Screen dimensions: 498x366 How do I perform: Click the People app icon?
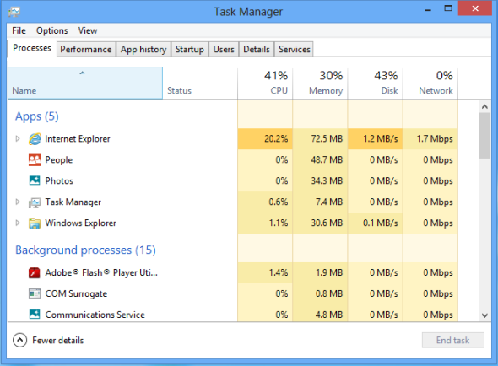[x=35, y=160]
